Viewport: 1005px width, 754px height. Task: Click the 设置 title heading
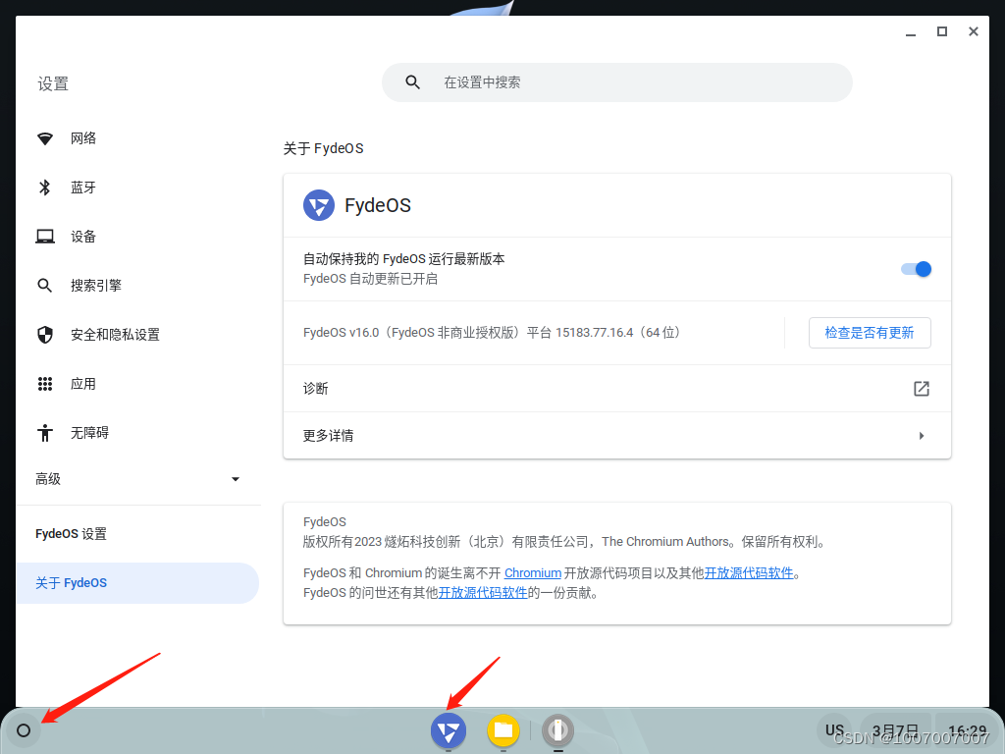(53, 84)
